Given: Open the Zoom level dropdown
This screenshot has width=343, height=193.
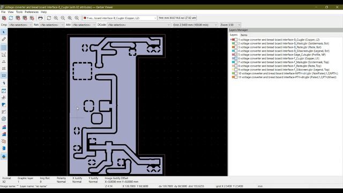Looking at the screenshot, I should 230,25.
